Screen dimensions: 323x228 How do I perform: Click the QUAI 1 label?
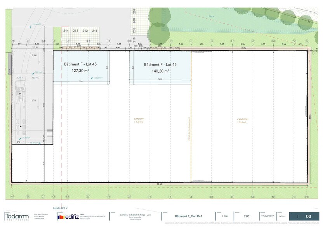[x=19, y=77]
